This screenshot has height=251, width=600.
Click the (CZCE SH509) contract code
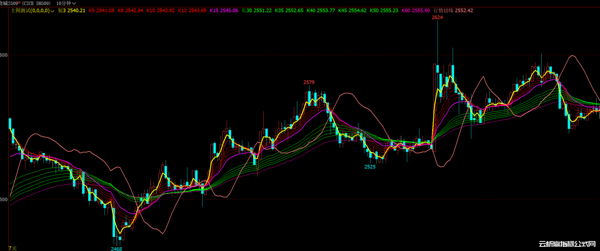pos(36,3)
